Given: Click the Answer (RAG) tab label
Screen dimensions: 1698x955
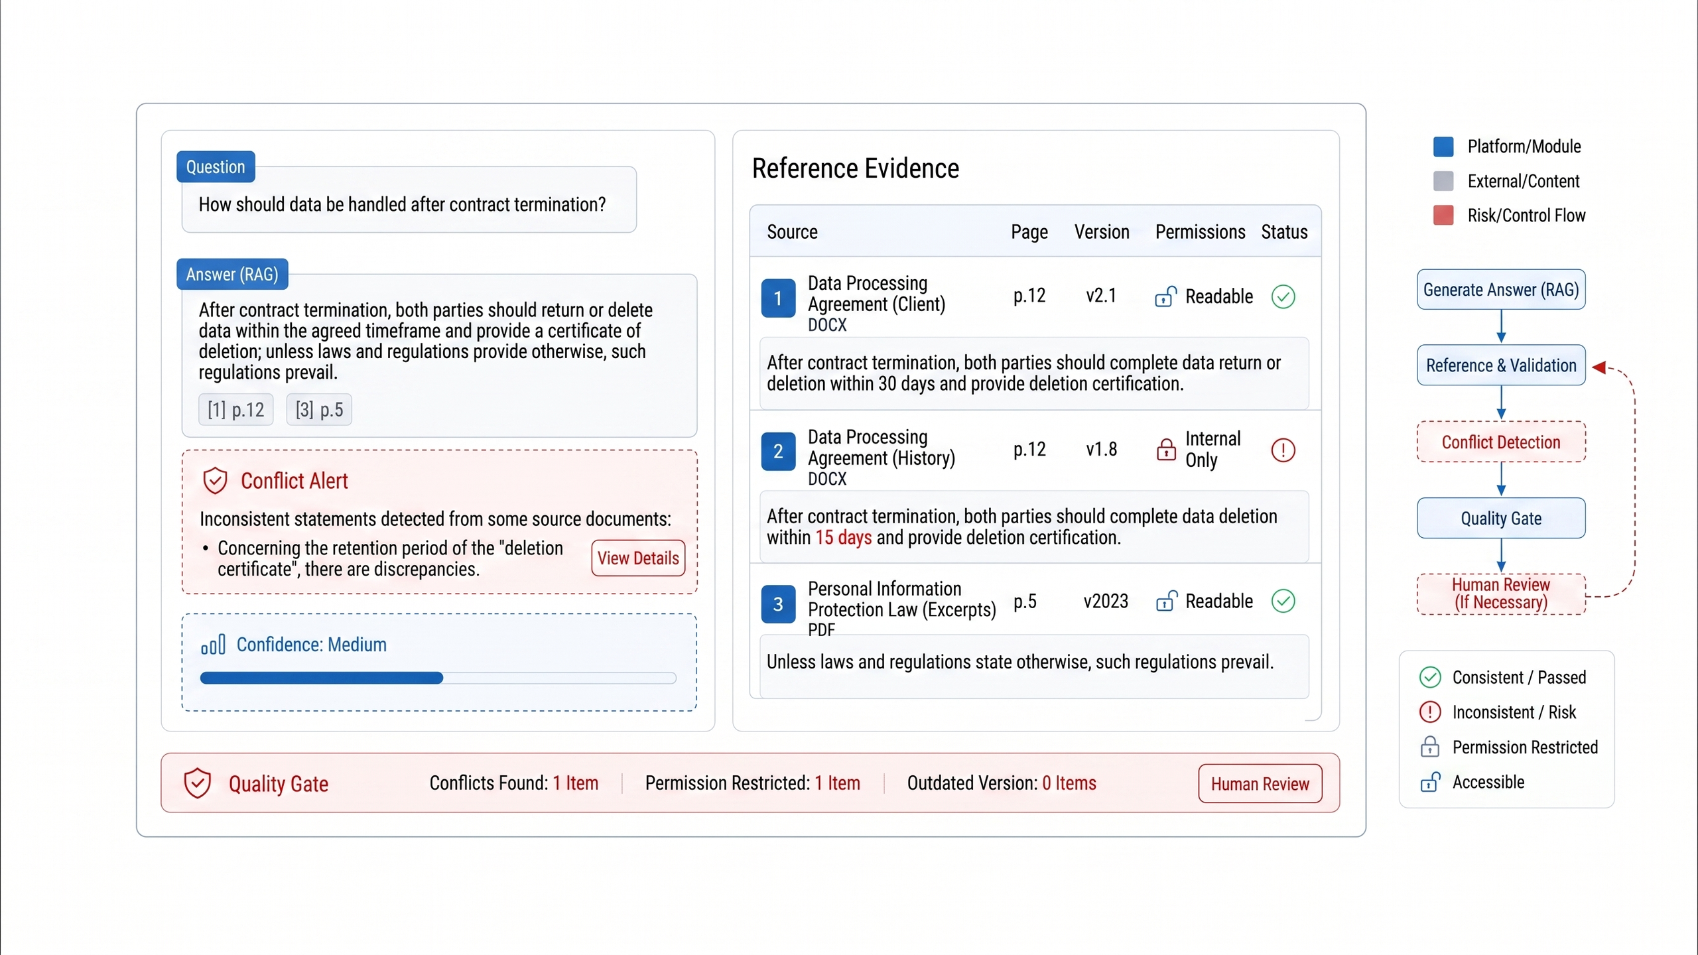Looking at the screenshot, I should coord(232,274).
